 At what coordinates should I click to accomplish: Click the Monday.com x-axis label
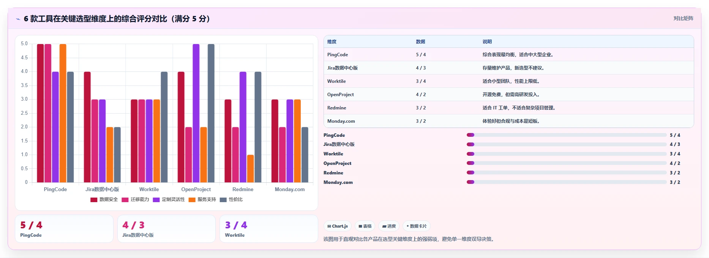pyautogui.click(x=290, y=189)
